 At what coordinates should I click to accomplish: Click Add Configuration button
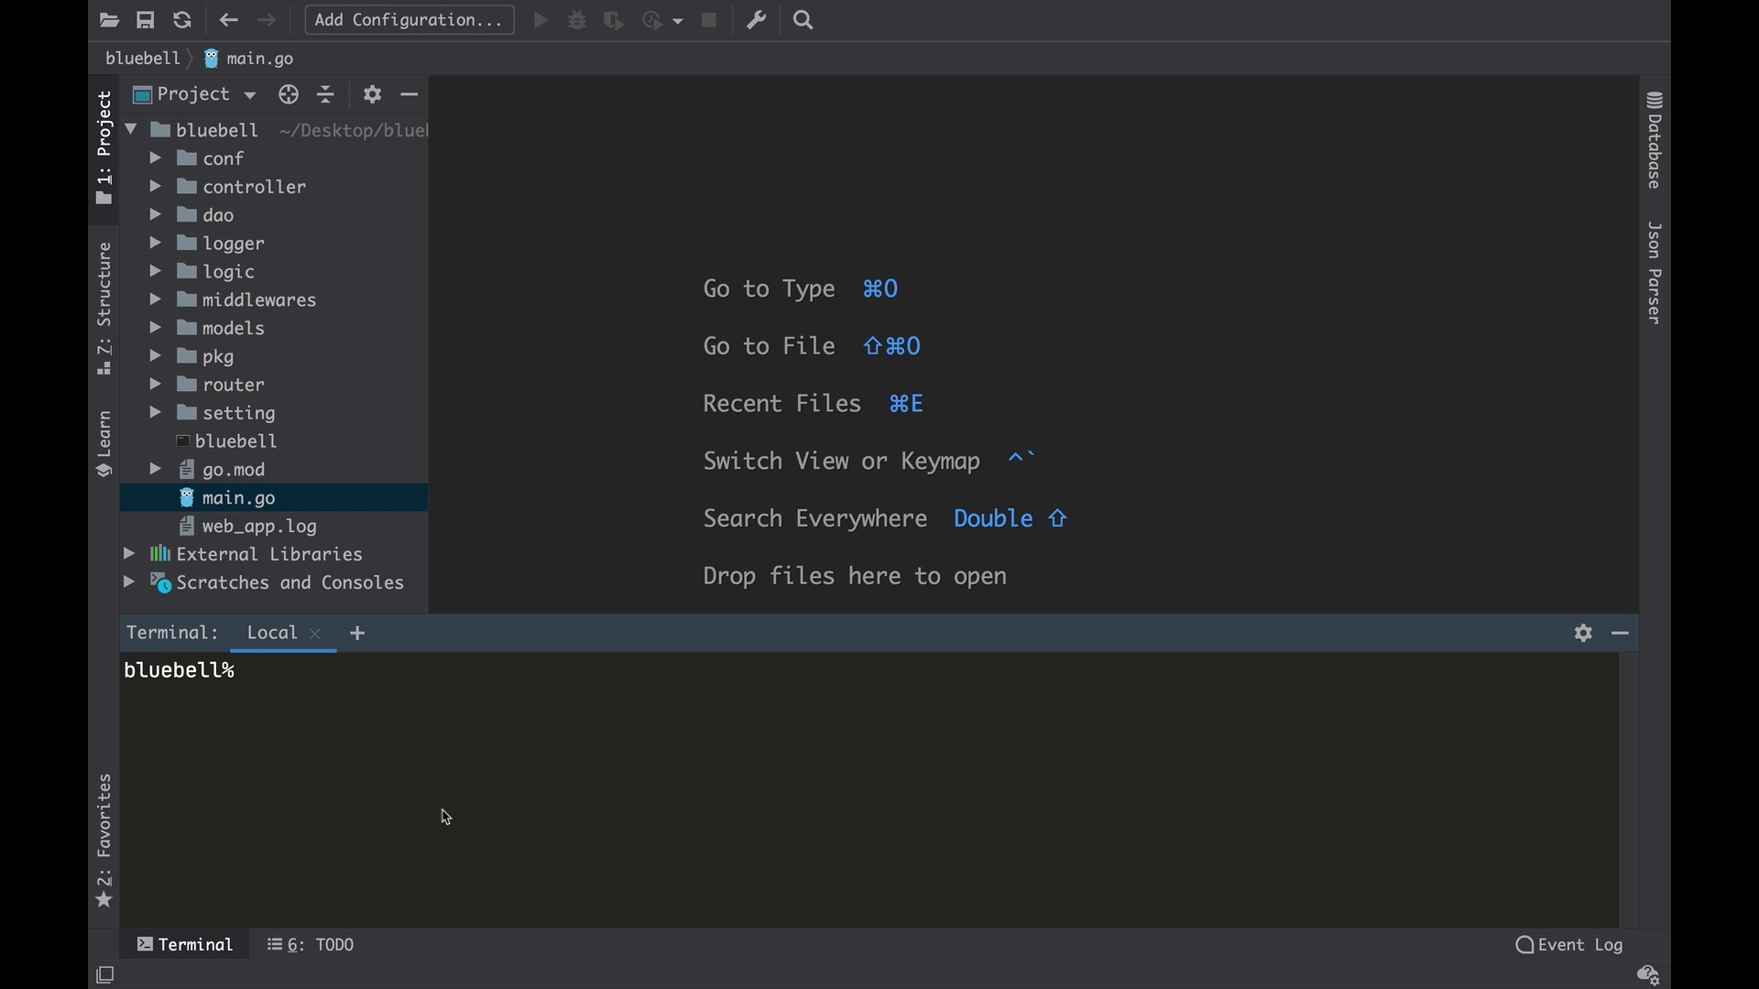(410, 20)
